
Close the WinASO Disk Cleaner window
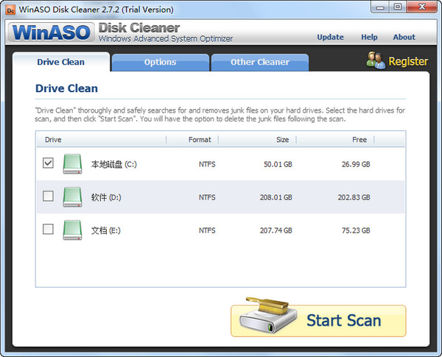click(422, 7)
